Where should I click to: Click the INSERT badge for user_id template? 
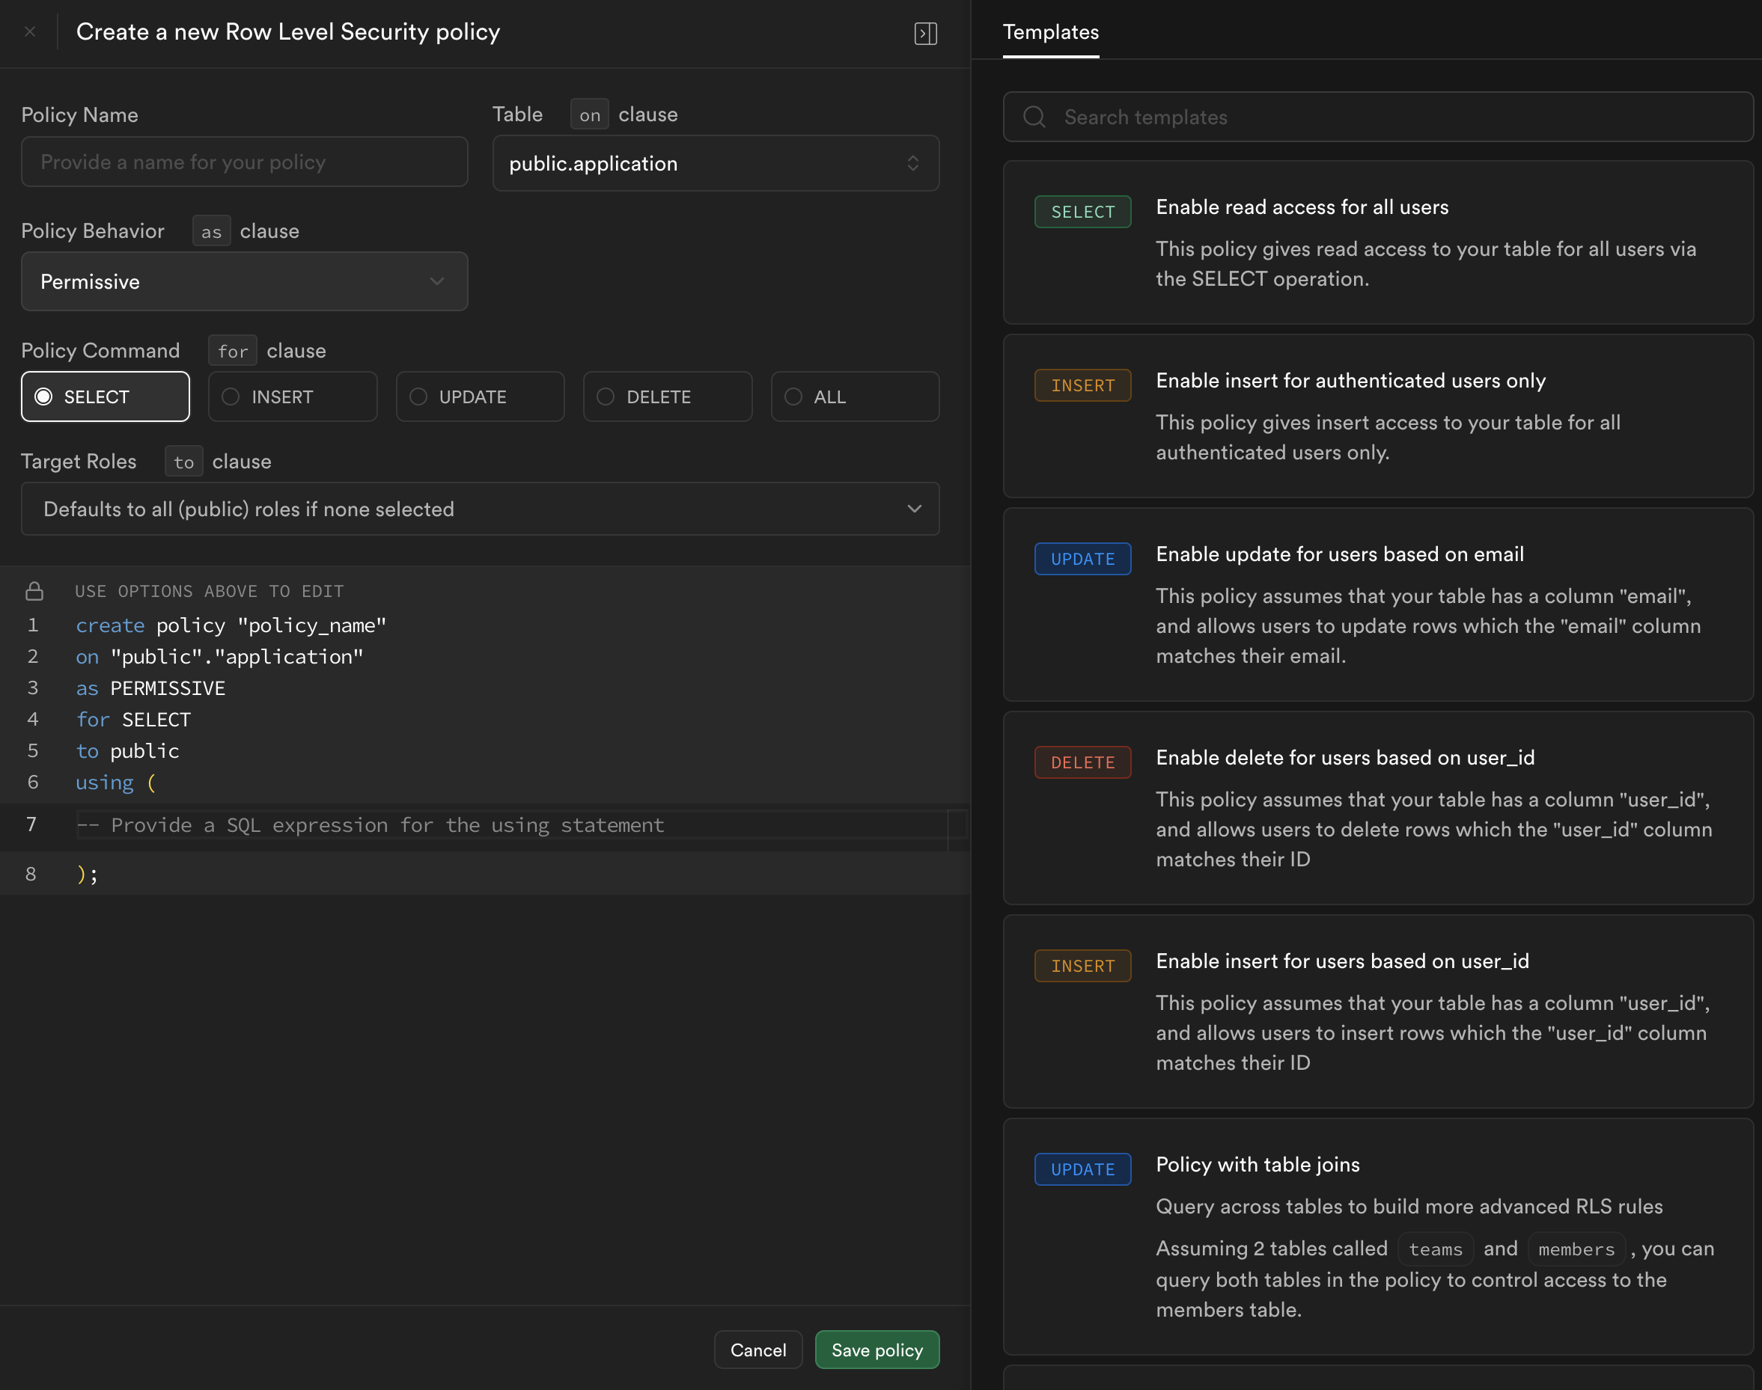click(1082, 966)
